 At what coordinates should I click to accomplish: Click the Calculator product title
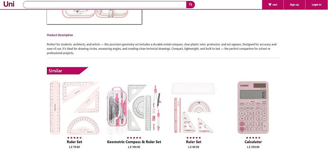[x=253, y=142]
